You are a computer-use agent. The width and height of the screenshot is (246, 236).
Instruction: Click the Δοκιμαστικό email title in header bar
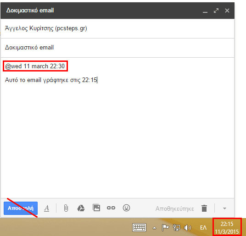point(30,11)
